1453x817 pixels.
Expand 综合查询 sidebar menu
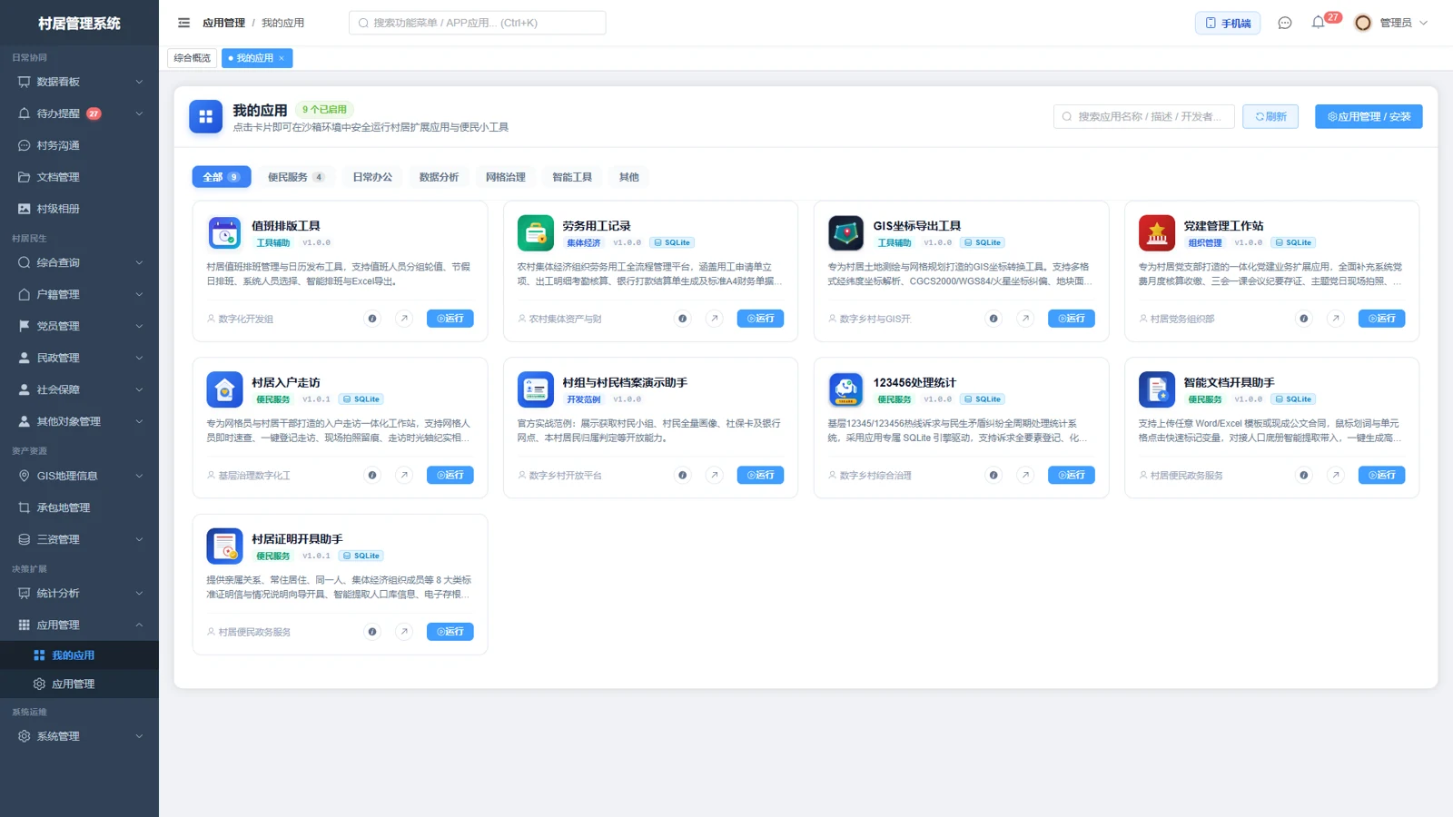[x=79, y=262]
